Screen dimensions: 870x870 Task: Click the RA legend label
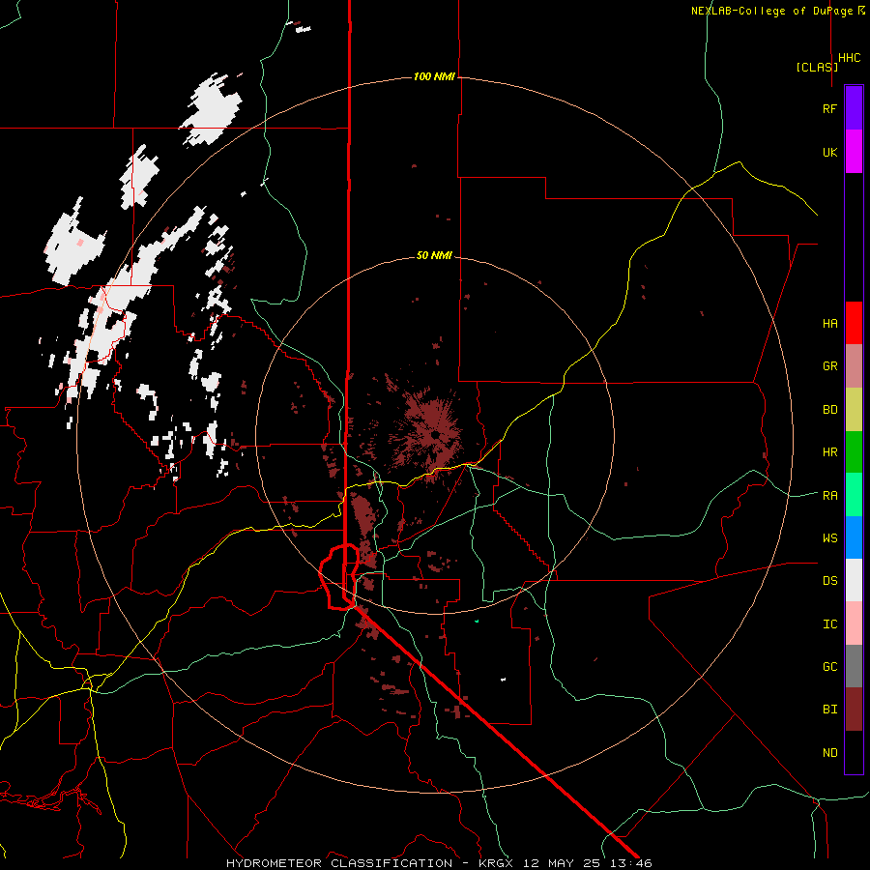tap(829, 495)
